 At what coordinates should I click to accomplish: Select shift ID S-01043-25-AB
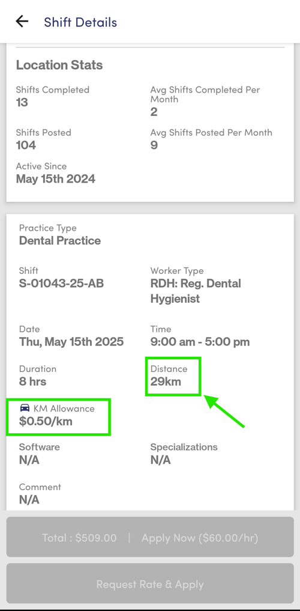tap(61, 284)
